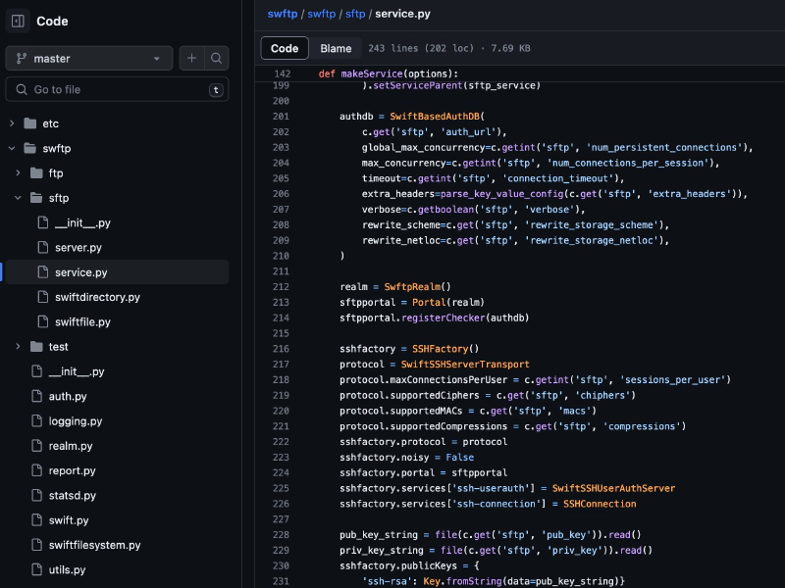Click sticky line number 142
The height and width of the screenshot is (588, 785).
283,74
